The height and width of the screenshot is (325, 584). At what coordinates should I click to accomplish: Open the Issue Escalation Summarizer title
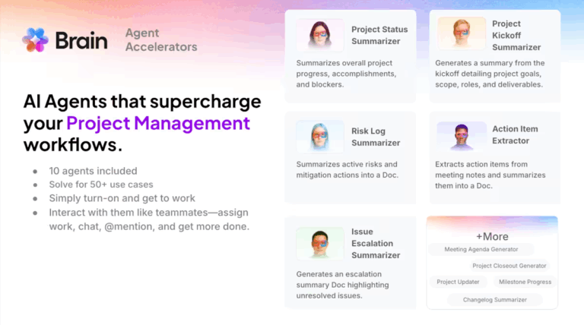[376, 243]
